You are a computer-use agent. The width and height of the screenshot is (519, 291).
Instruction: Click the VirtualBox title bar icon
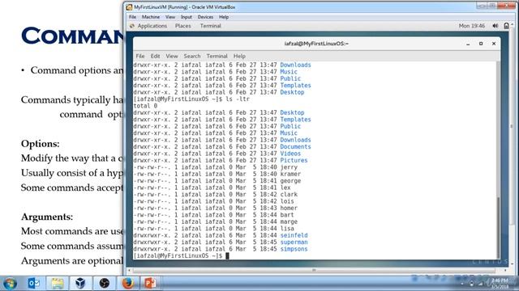[130, 7]
